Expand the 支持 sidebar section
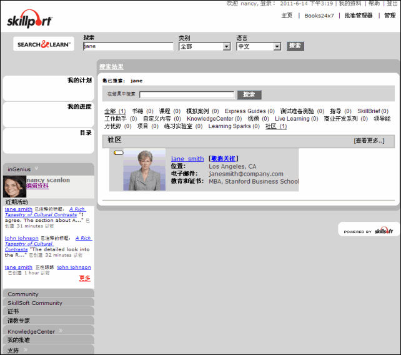The image size is (401, 355). coord(26,349)
